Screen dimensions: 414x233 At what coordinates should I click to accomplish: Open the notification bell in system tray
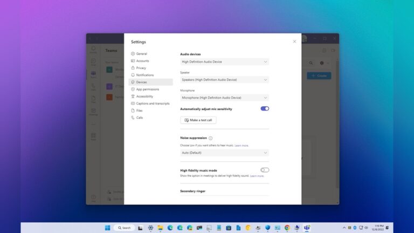pos(388,228)
